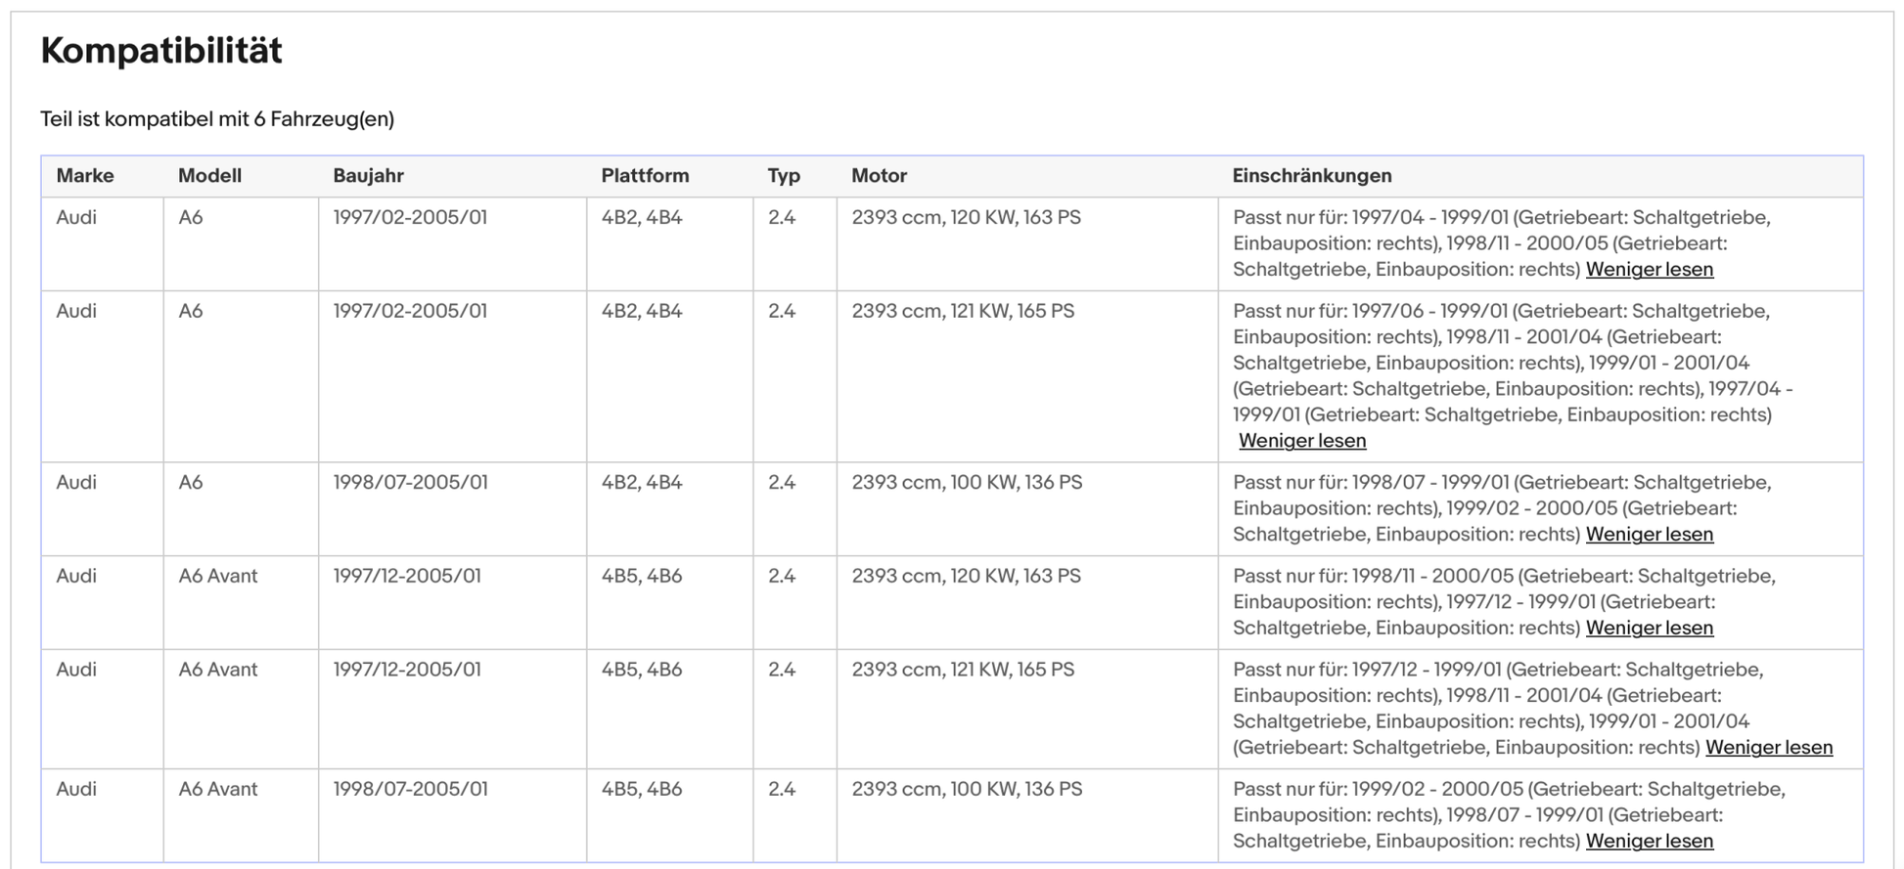Select the "Baujahr" column header
This screenshot has height=869, width=1904.
[x=366, y=176]
